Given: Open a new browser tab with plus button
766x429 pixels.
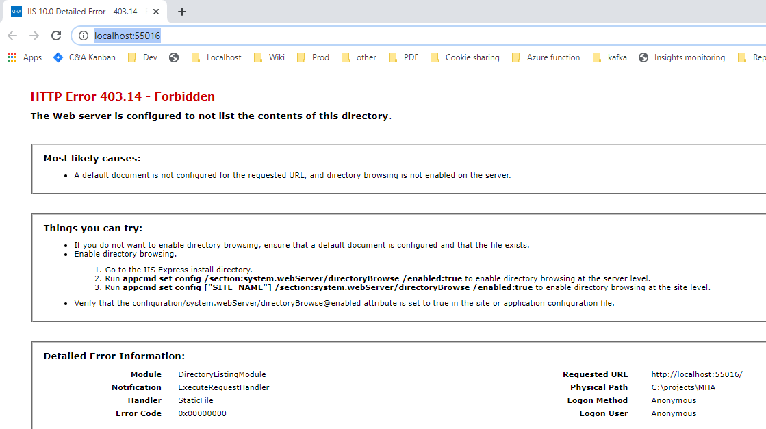Looking at the screenshot, I should click(181, 11).
